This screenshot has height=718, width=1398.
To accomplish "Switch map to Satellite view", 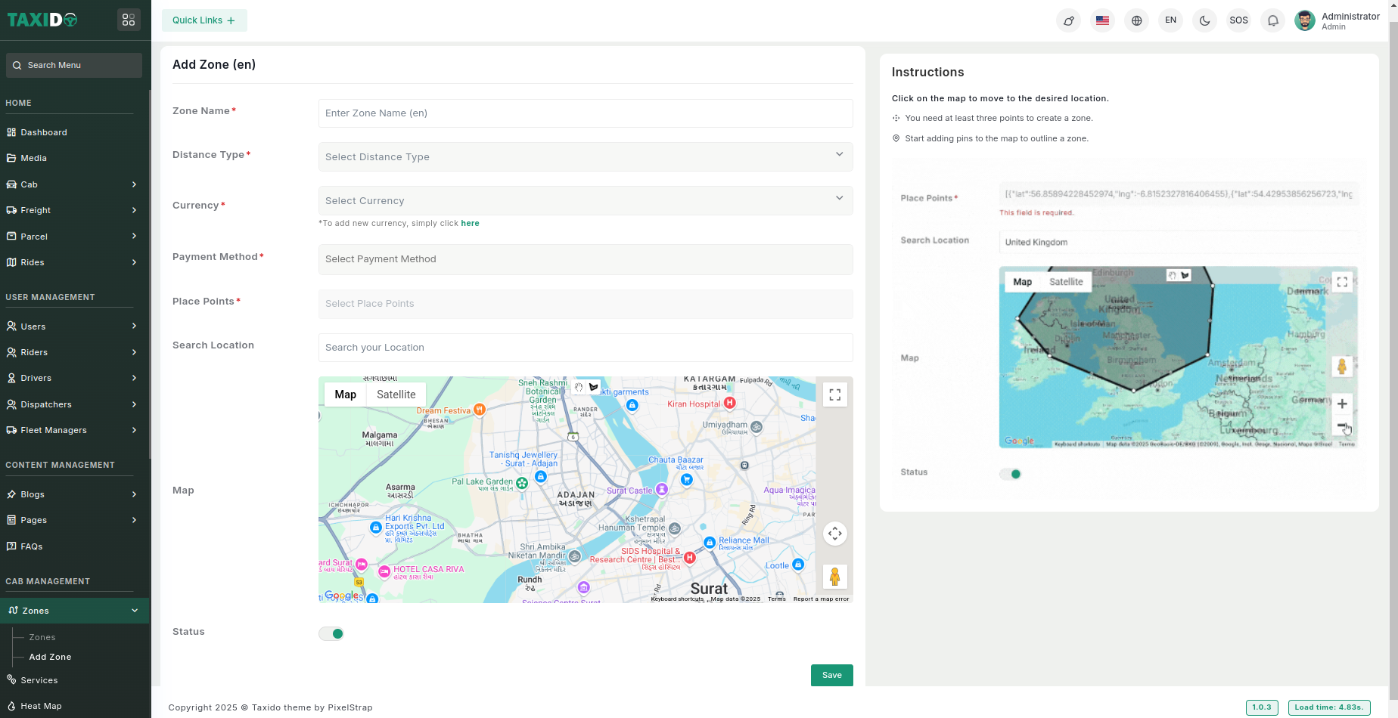I will pos(396,395).
